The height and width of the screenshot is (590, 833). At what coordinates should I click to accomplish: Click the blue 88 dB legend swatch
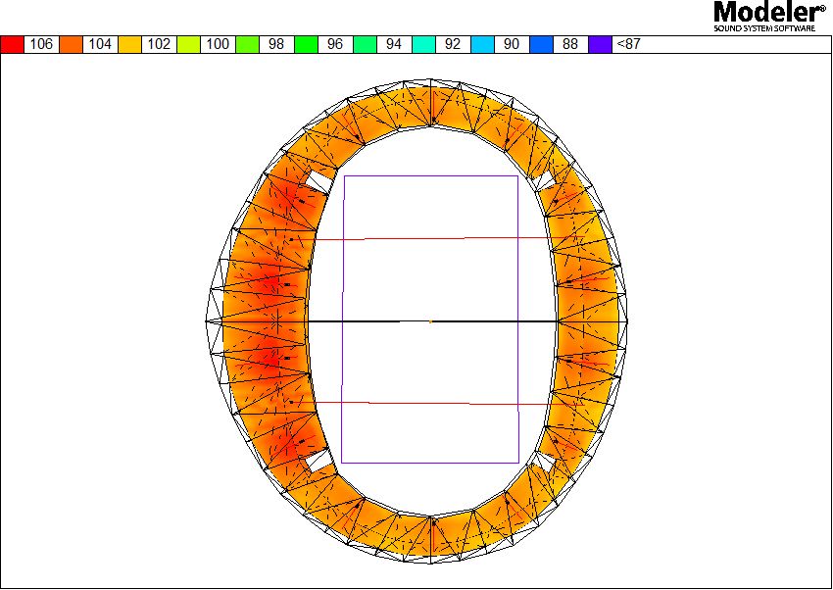pyautogui.click(x=542, y=44)
